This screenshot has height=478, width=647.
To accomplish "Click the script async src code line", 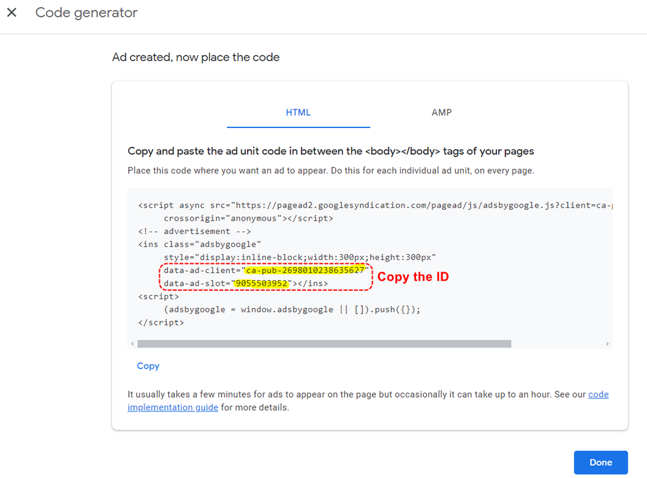I will tap(375, 205).
